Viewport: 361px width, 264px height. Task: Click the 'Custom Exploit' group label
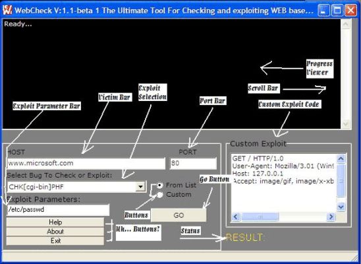[x=258, y=144]
